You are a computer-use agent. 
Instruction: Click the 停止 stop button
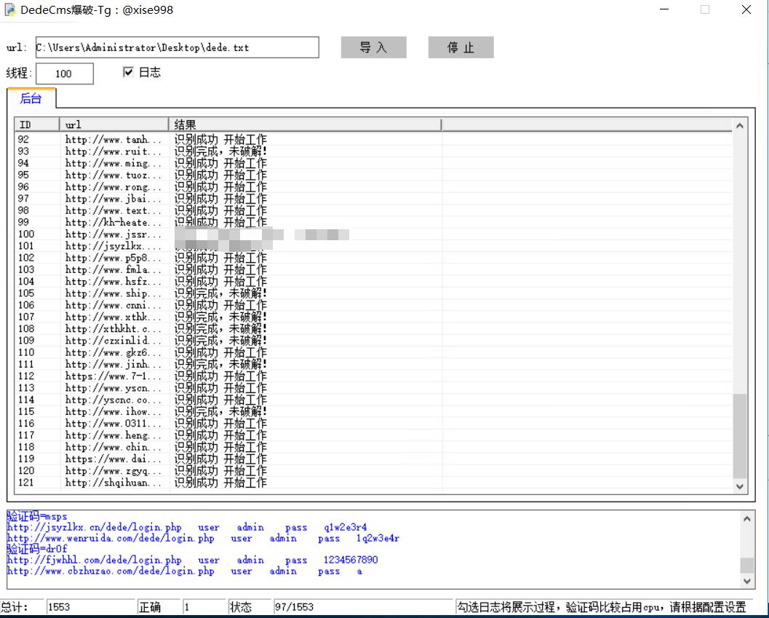point(461,47)
